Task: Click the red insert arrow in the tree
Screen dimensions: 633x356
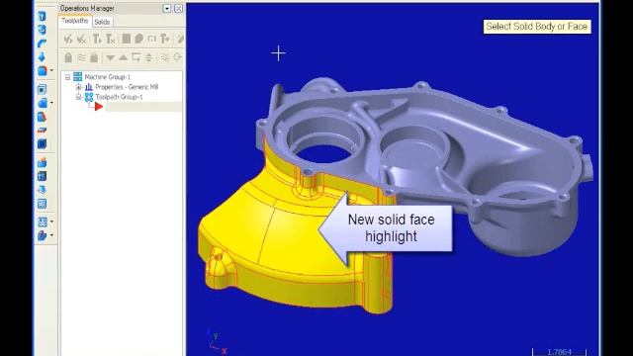Action: click(x=99, y=107)
